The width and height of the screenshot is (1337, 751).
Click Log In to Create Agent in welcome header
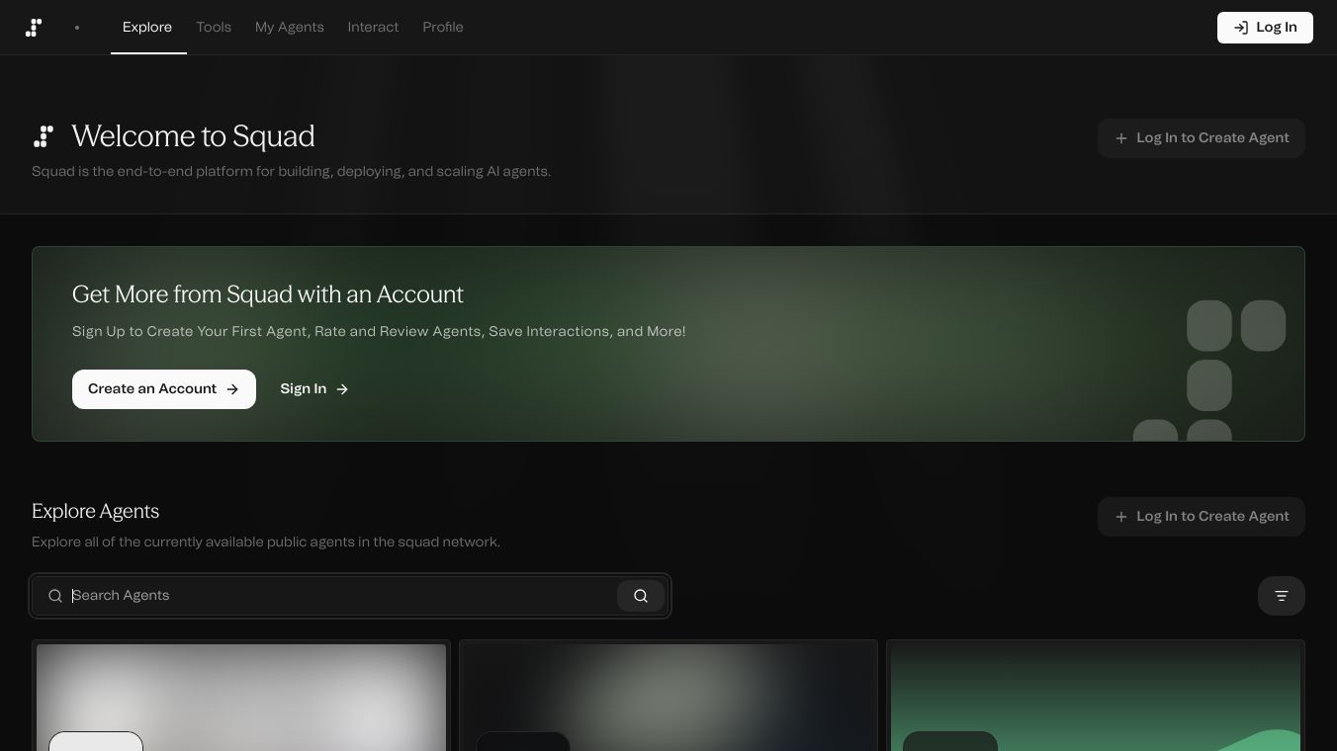[1202, 138]
